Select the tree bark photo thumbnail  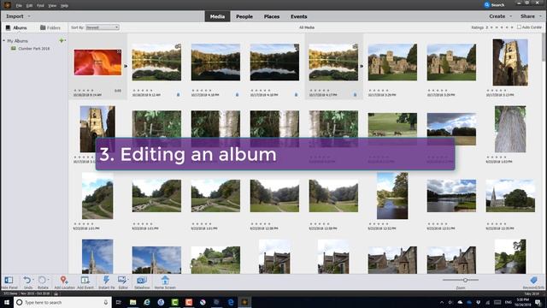pyautogui.click(x=510, y=129)
